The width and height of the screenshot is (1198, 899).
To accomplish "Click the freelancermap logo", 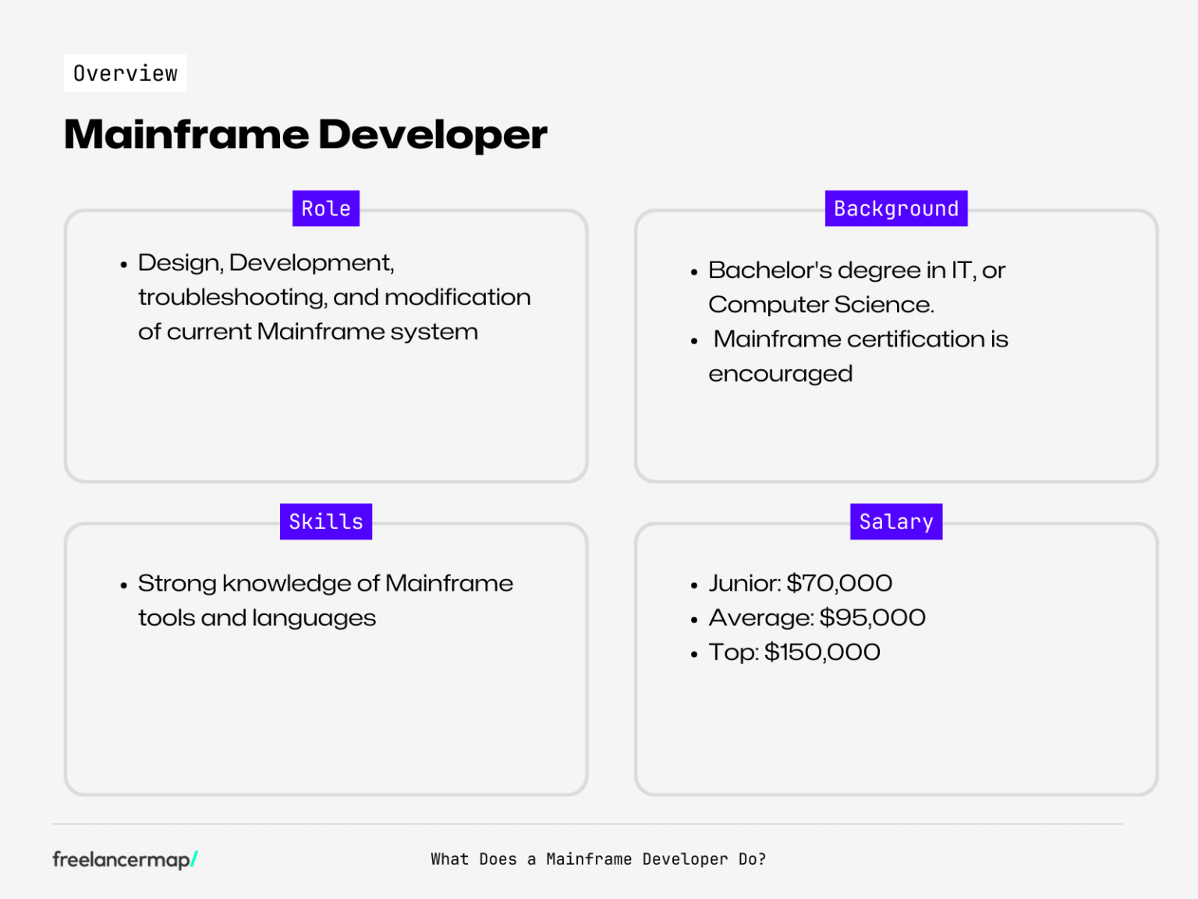I will [123, 858].
